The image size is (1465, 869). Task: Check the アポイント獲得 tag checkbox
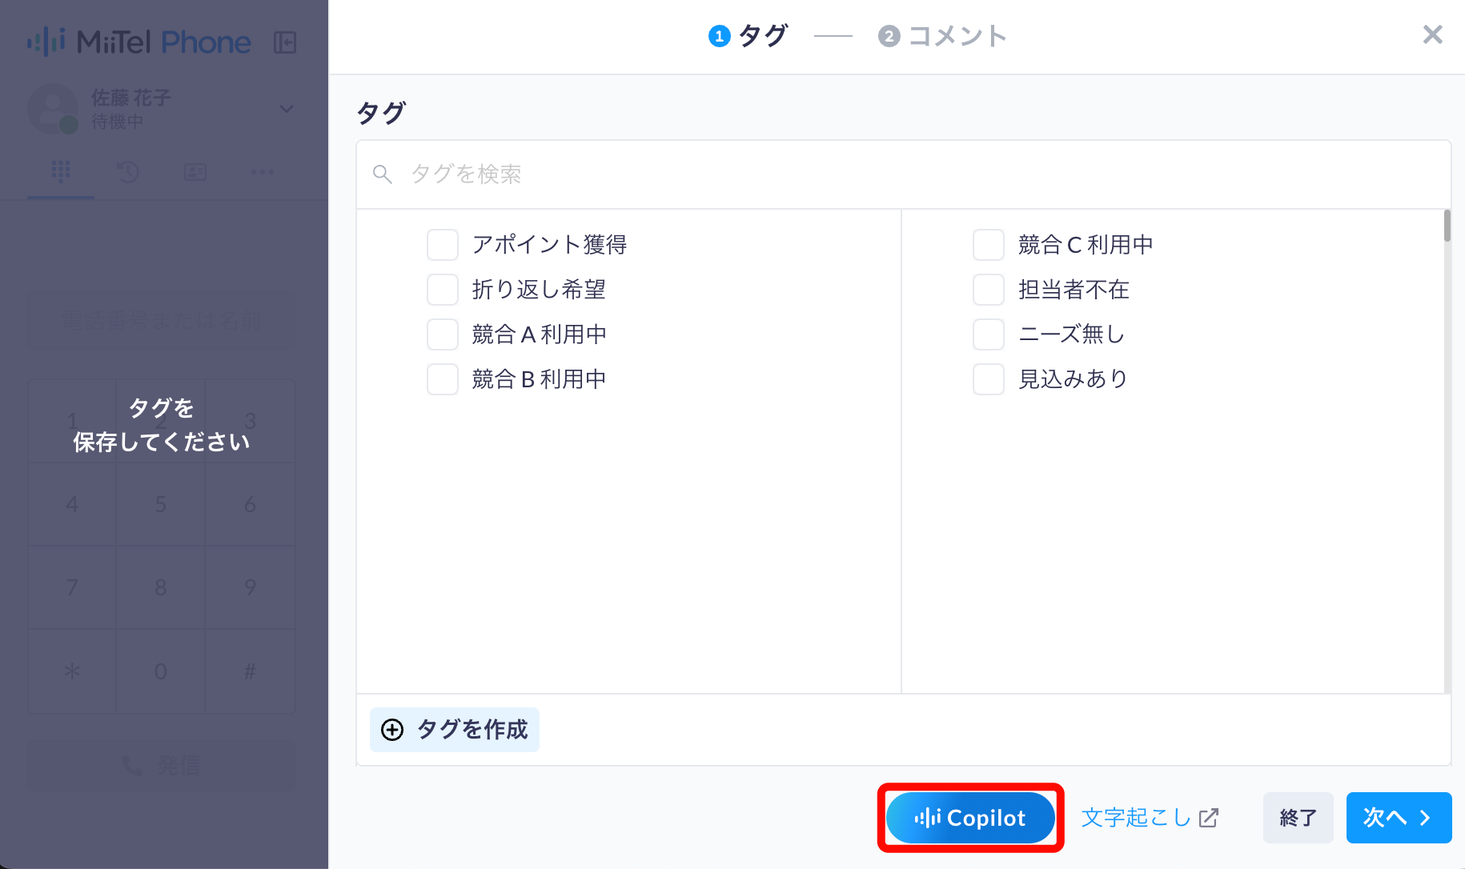tap(443, 245)
